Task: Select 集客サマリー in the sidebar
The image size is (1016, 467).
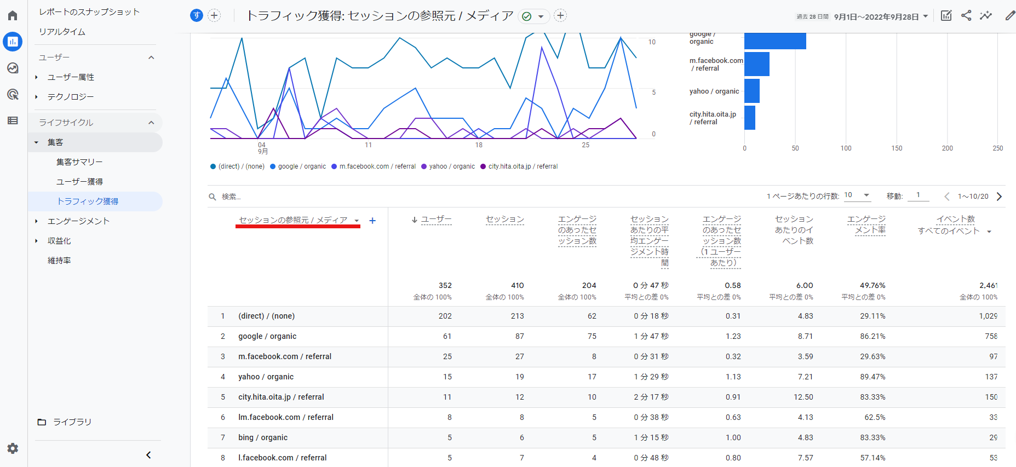Action: click(x=79, y=162)
